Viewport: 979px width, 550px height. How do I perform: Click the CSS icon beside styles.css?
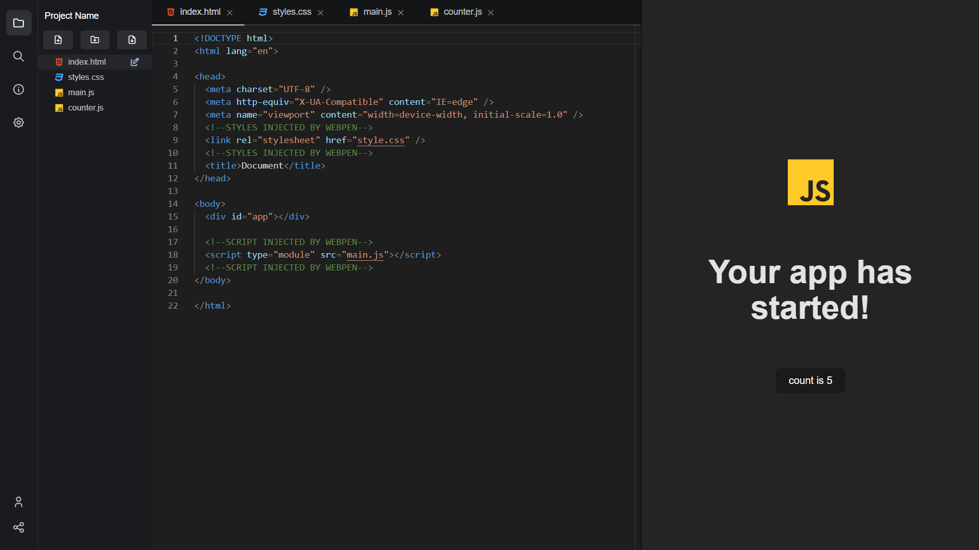[59, 77]
